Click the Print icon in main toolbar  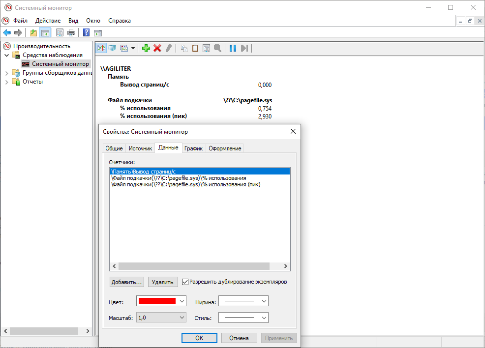(x=71, y=32)
